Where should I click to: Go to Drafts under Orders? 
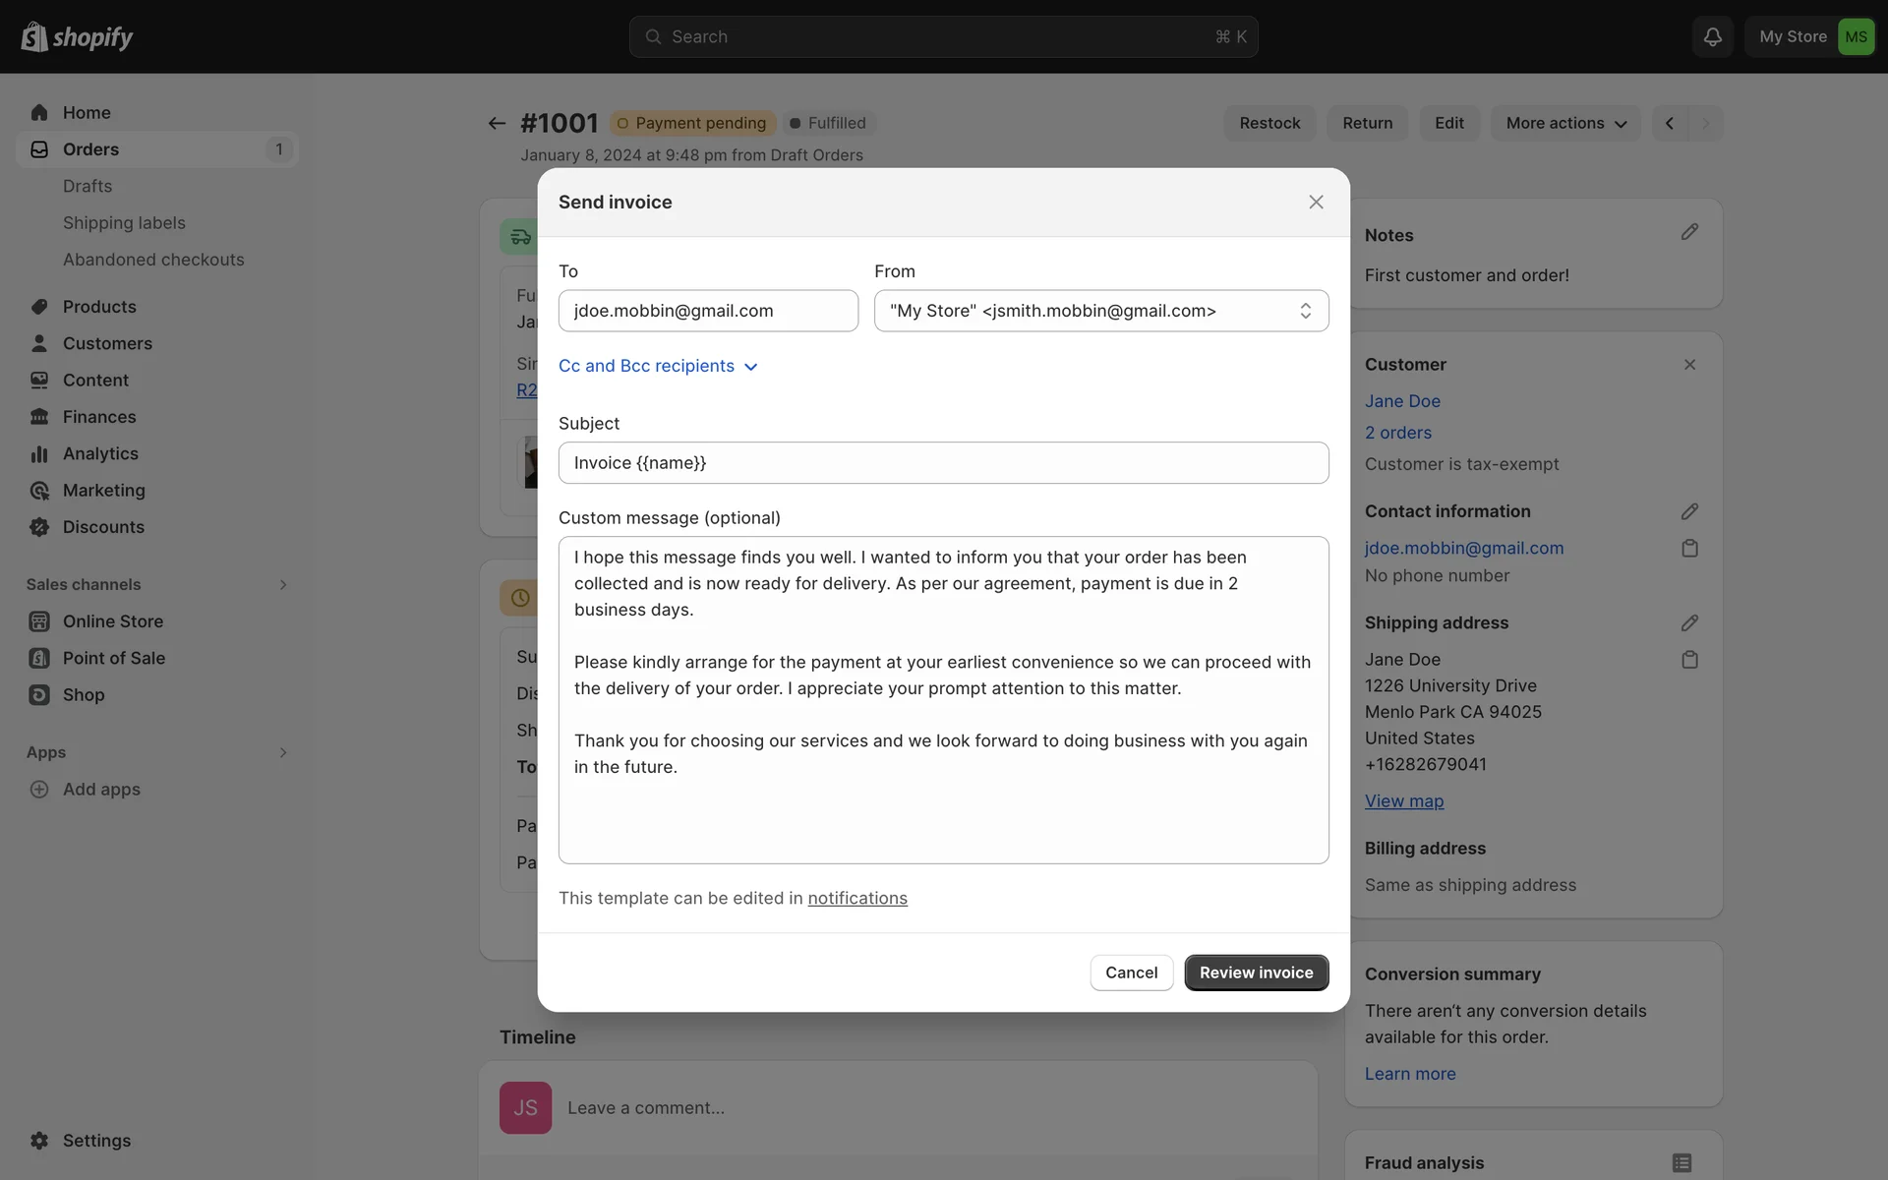coord(88,186)
